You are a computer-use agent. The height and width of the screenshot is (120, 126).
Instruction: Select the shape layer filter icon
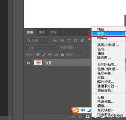75,40
